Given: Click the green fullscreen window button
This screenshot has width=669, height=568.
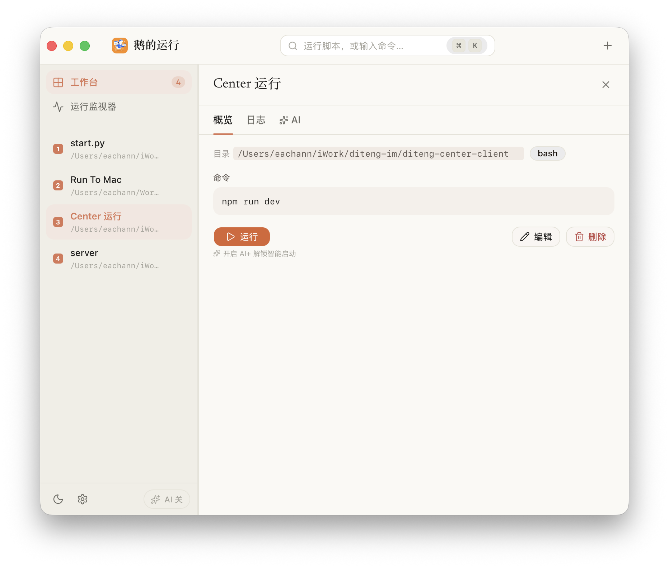Looking at the screenshot, I should pyautogui.click(x=85, y=46).
